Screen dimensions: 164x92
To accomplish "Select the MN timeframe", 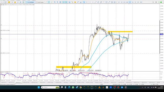I will [141, 2].
